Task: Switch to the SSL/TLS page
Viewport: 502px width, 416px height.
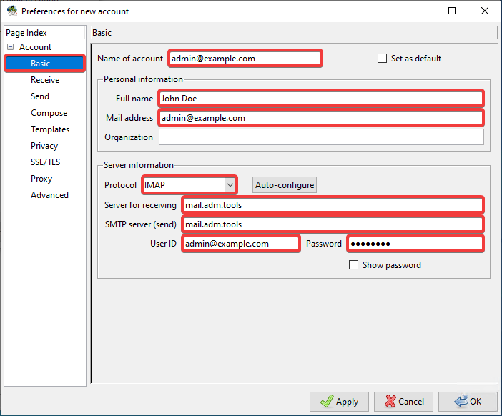Action: click(x=46, y=162)
